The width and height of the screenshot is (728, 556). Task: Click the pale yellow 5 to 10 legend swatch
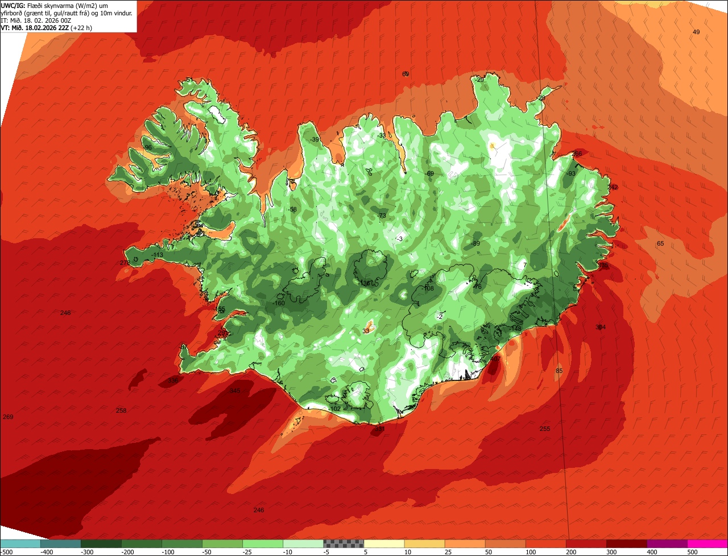click(384, 543)
